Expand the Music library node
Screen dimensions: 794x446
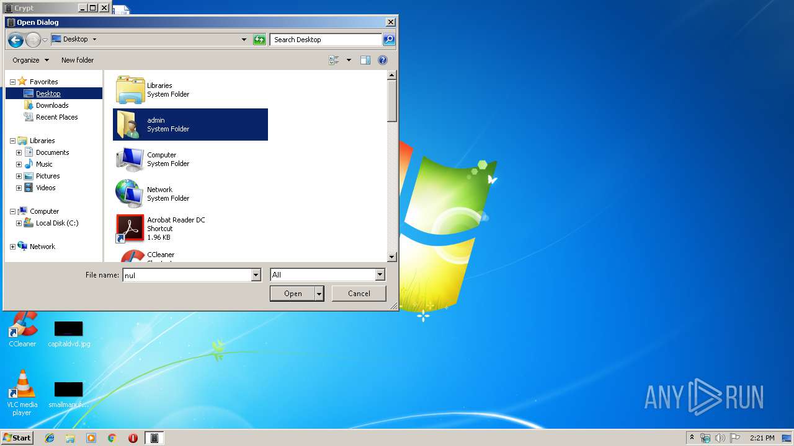pos(19,164)
